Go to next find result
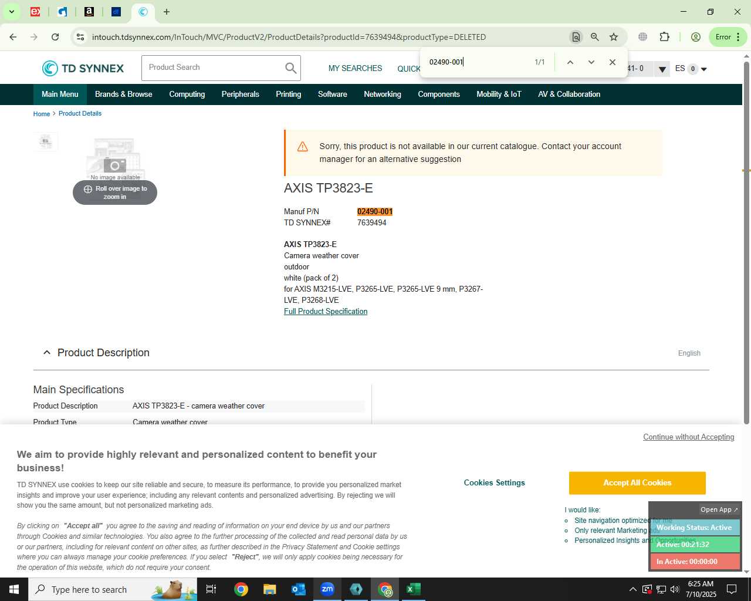The image size is (751, 601). point(591,62)
